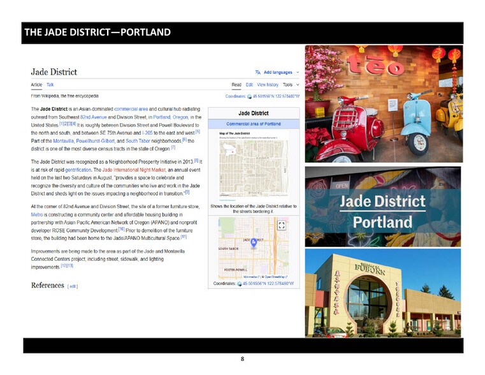Click the globe icon beside infobox coordinates
This screenshot has height=375, width=485.
coord(240,284)
